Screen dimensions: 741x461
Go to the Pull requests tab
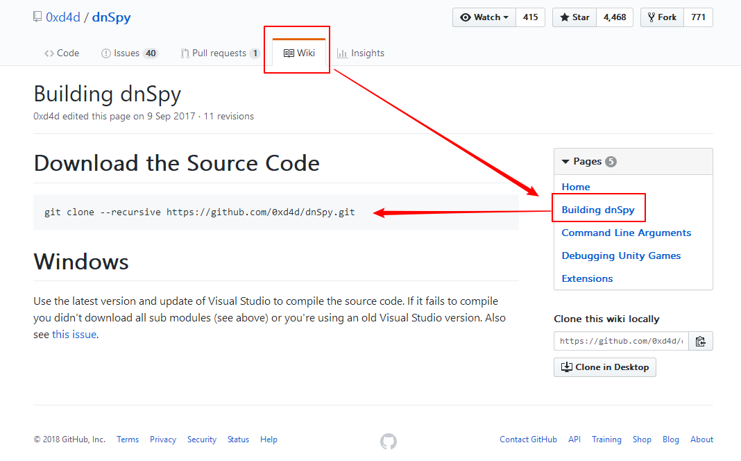pyautogui.click(x=220, y=53)
